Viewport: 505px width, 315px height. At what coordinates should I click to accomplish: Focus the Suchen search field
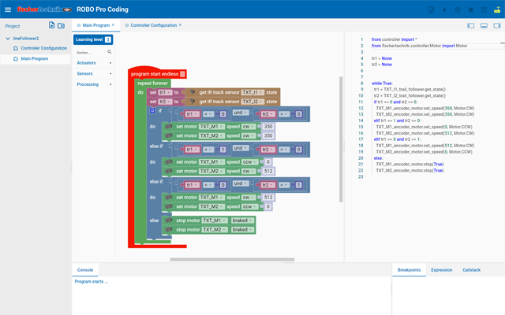pos(91,52)
